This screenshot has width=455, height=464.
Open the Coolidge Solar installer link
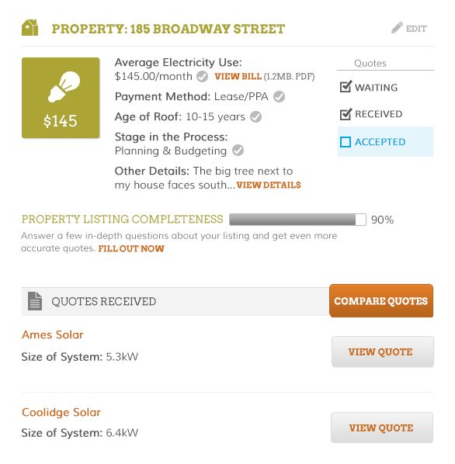61,412
